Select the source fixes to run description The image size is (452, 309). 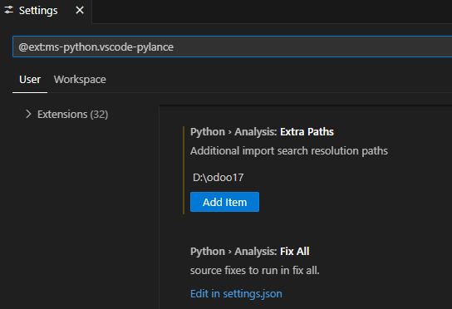(255, 271)
